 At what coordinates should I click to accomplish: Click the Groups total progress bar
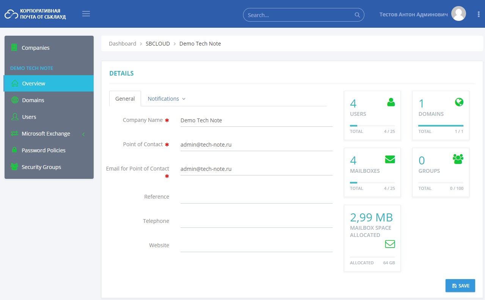pos(441,182)
